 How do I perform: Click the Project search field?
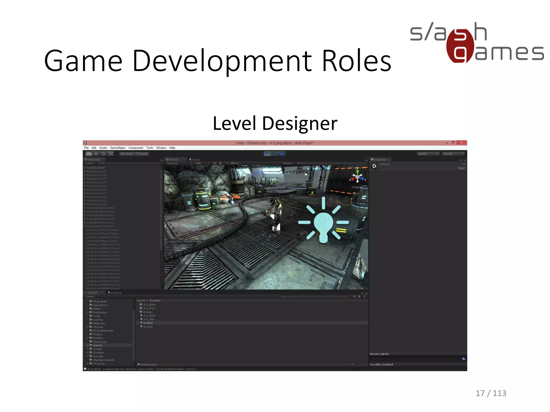pos(316,296)
